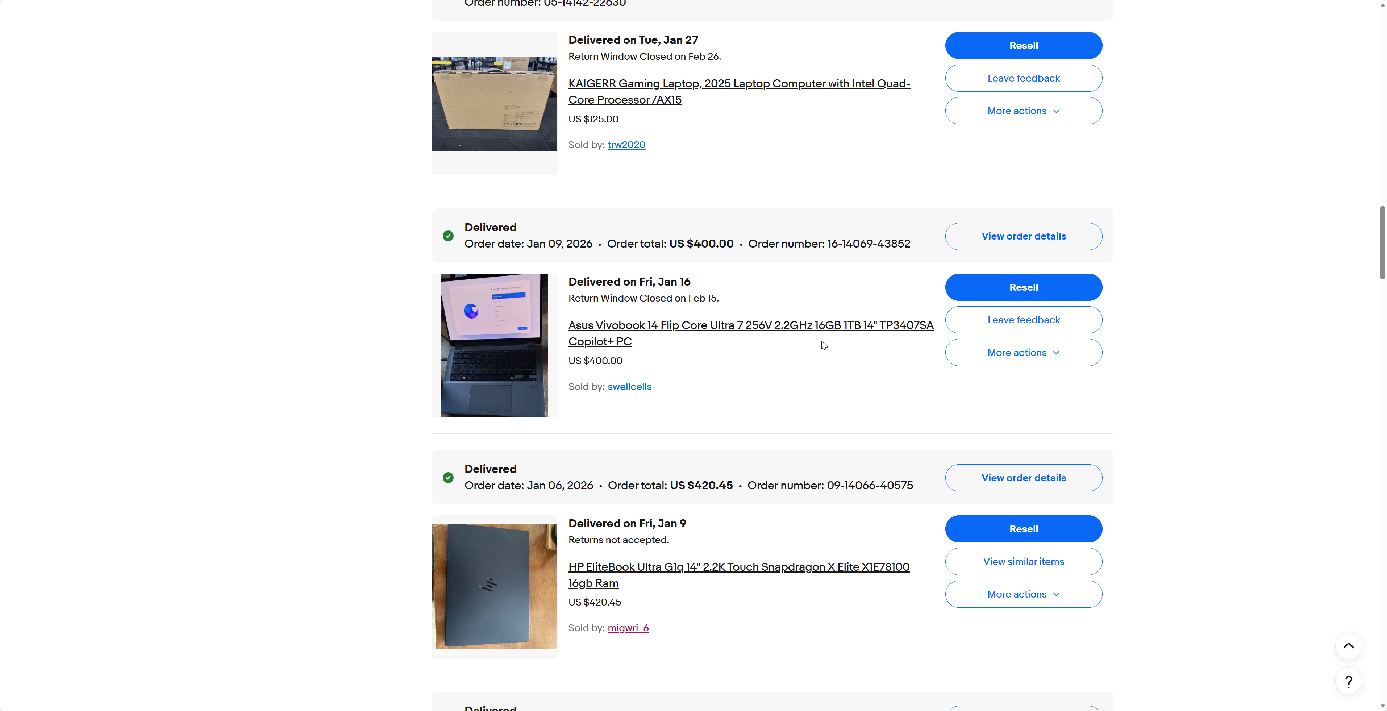
Task: View order details for $400.00 order
Action: pyautogui.click(x=1024, y=237)
